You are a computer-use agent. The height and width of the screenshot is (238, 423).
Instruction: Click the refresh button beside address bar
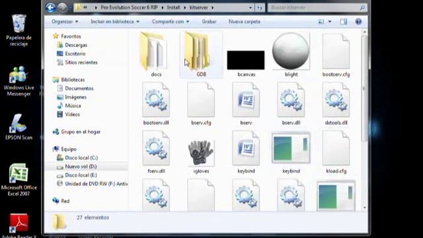[260, 8]
